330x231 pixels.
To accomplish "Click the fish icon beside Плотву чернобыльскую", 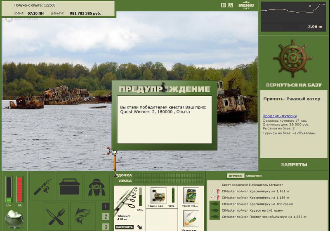I will (214, 217).
